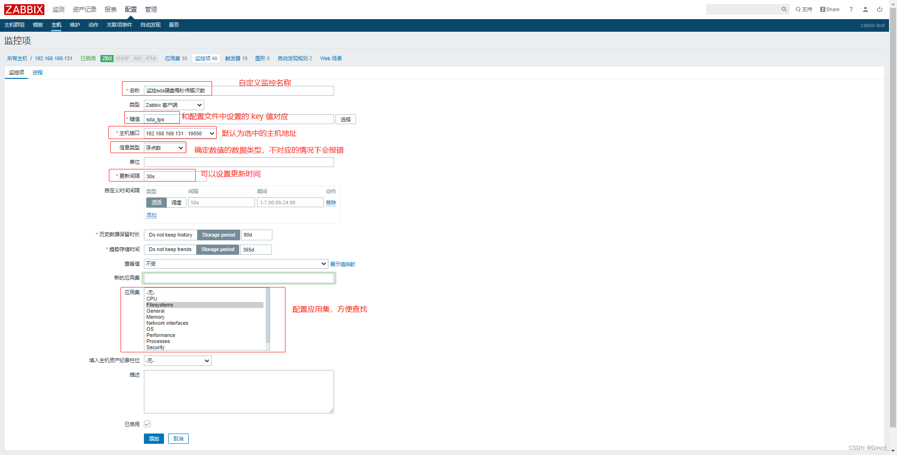Open the 192.168.169.131 host breadcrumb link
The width and height of the screenshot is (897, 455).
(x=54, y=58)
